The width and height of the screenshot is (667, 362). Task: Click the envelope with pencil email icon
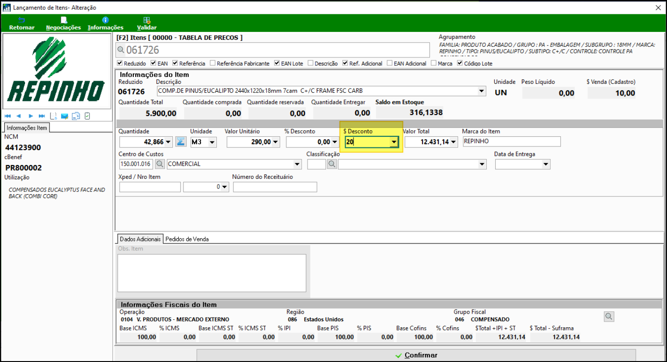coord(64,116)
